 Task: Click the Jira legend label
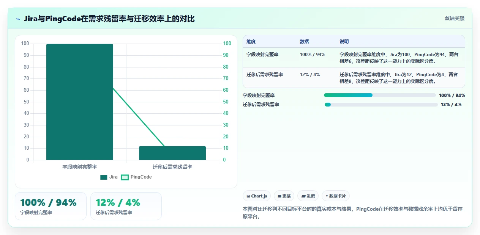114,177
